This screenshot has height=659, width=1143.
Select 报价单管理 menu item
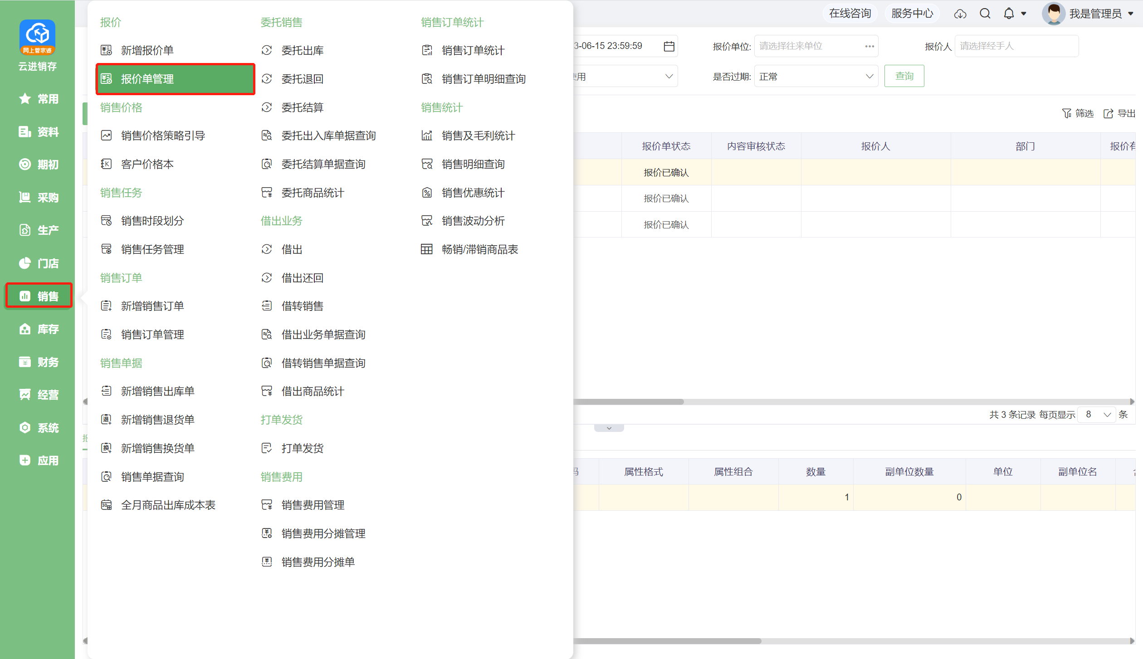coord(175,79)
